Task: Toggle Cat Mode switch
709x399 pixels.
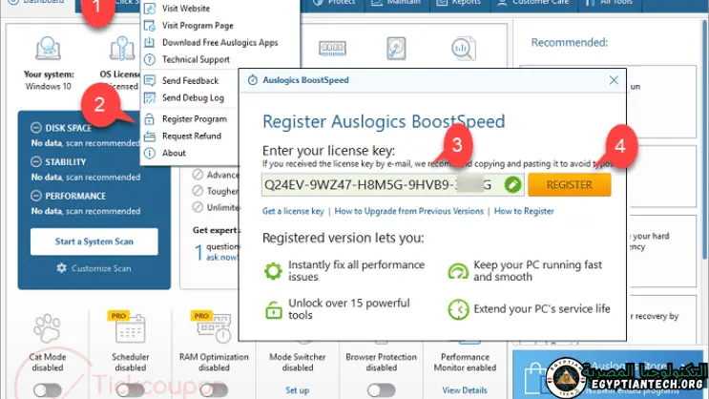Action: tap(48, 390)
